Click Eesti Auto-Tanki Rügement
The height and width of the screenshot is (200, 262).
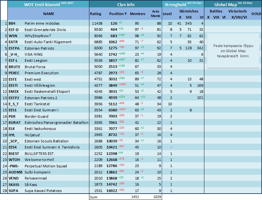point(48,42)
